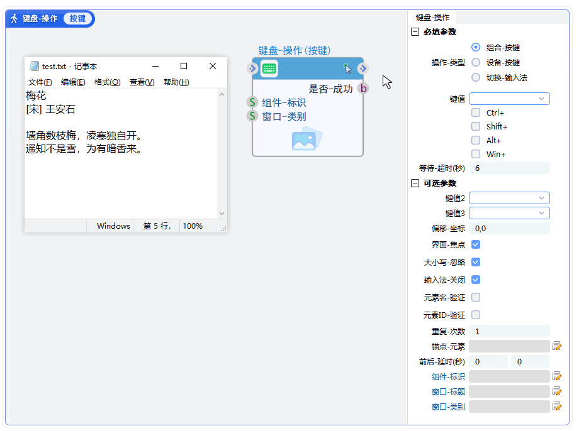The image size is (579, 431).
Task: Click the node title 键盘-操作(按键)
Action: point(295,50)
